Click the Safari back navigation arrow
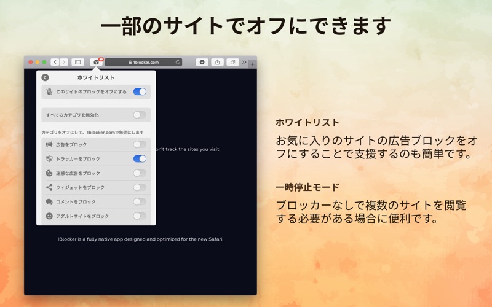This screenshot has width=492, height=307. pos(55,62)
